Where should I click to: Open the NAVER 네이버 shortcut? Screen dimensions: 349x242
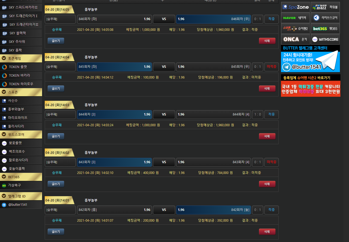click(x=295, y=18)
